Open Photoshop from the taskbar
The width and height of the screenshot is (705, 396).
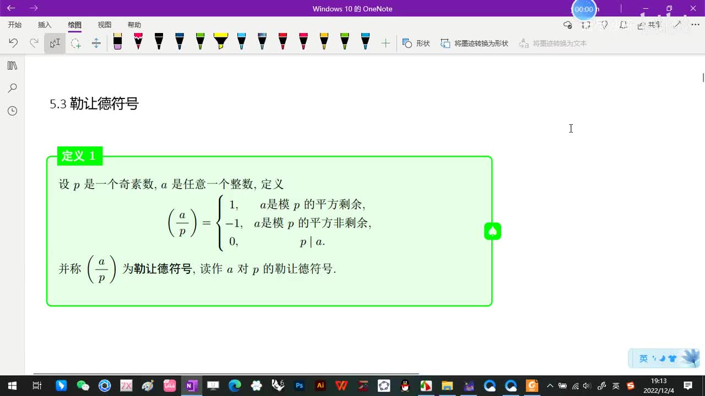tap(299, 386)
